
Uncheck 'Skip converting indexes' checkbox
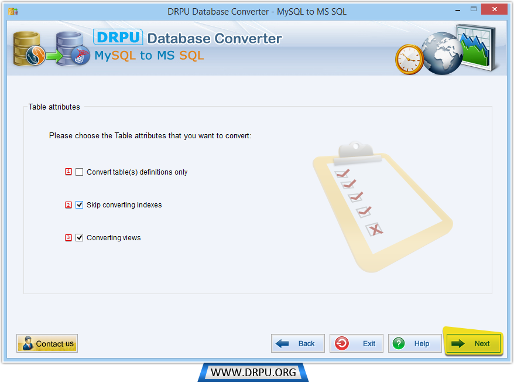pos(80,205)
